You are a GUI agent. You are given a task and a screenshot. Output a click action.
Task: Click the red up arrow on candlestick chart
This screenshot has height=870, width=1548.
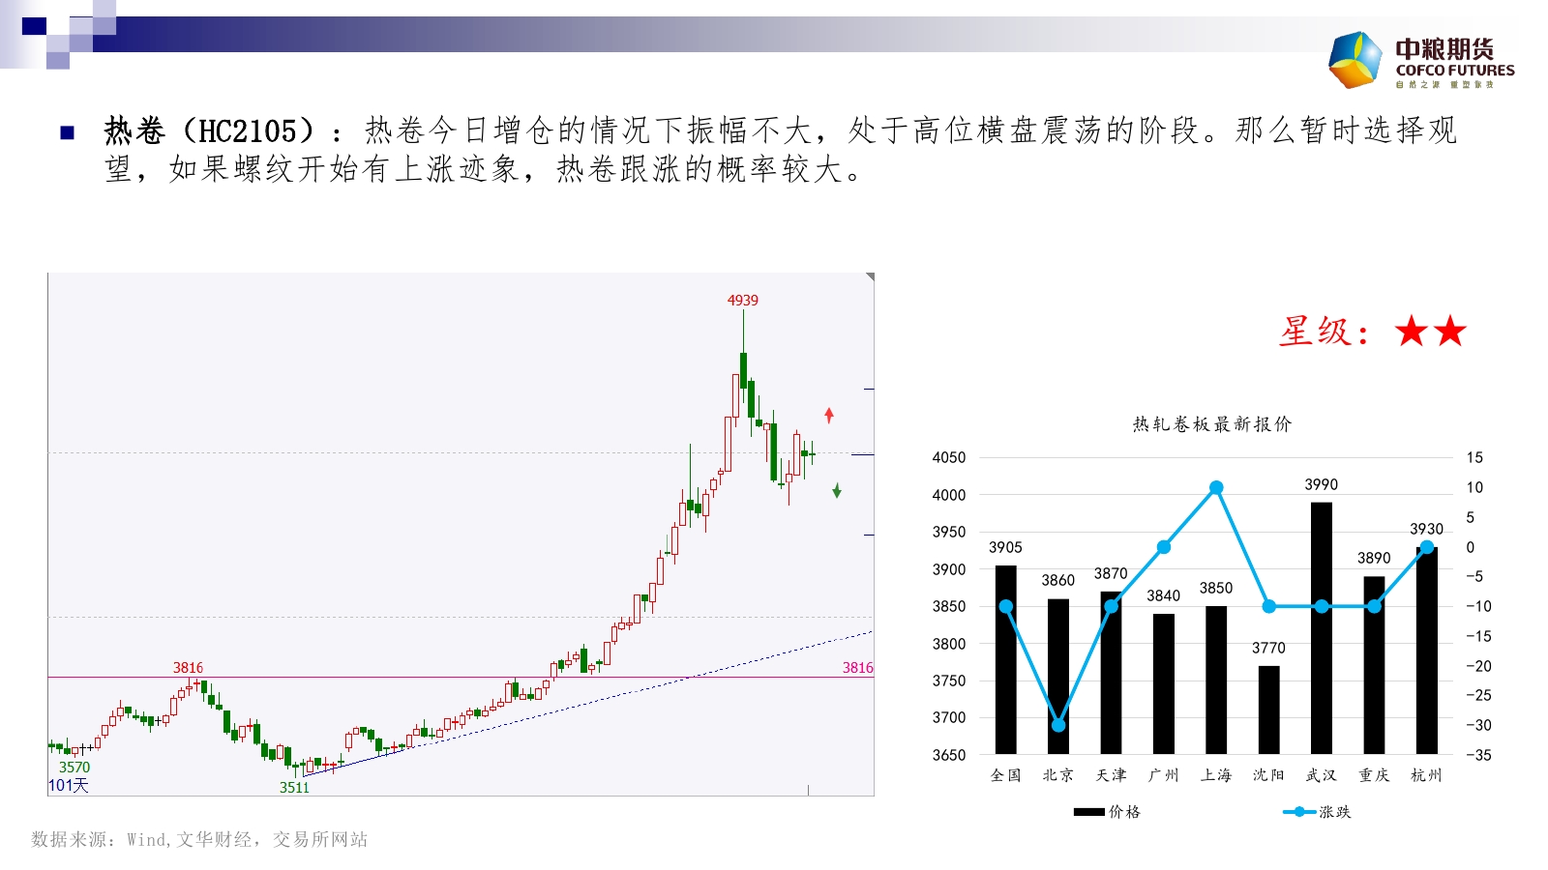pos(829,415)
